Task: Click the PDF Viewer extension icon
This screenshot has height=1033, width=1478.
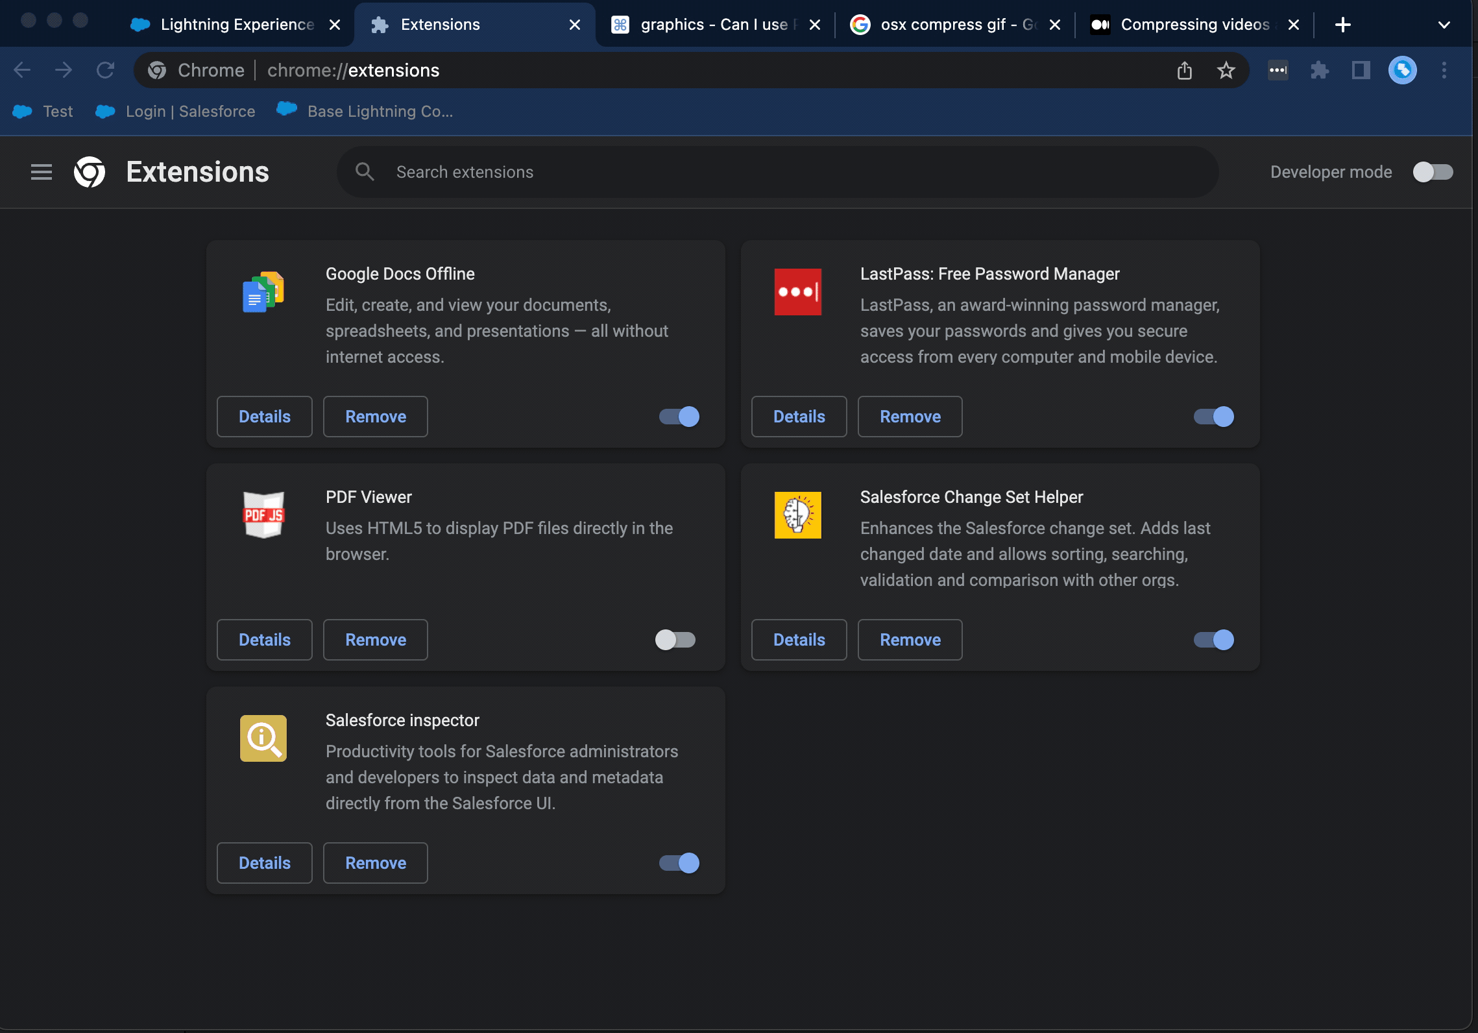Action: pos(264,515)
